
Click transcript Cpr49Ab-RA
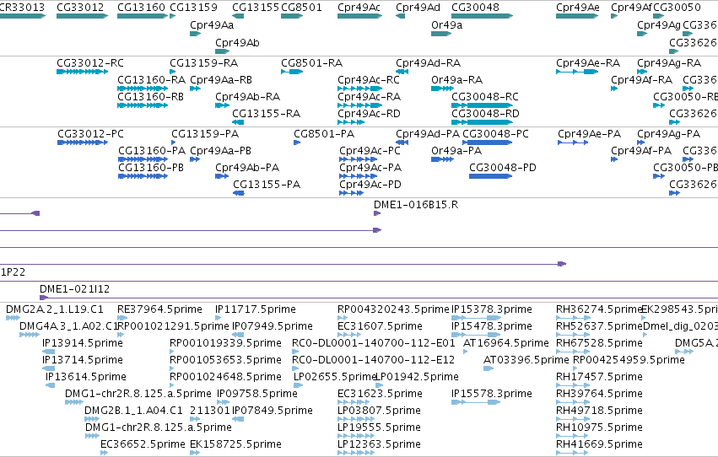[x=248, y=97]
